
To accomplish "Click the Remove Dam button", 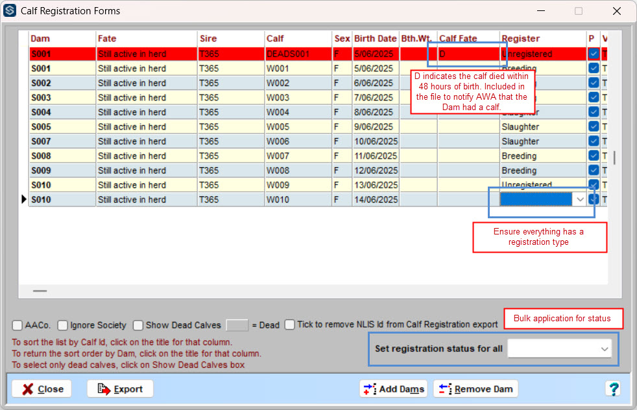I will (x=475, y=389).
